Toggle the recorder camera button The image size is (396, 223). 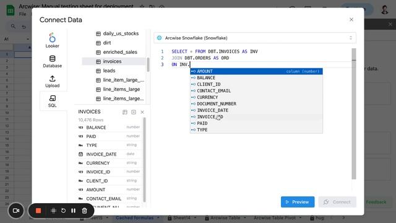pos(16,211)
